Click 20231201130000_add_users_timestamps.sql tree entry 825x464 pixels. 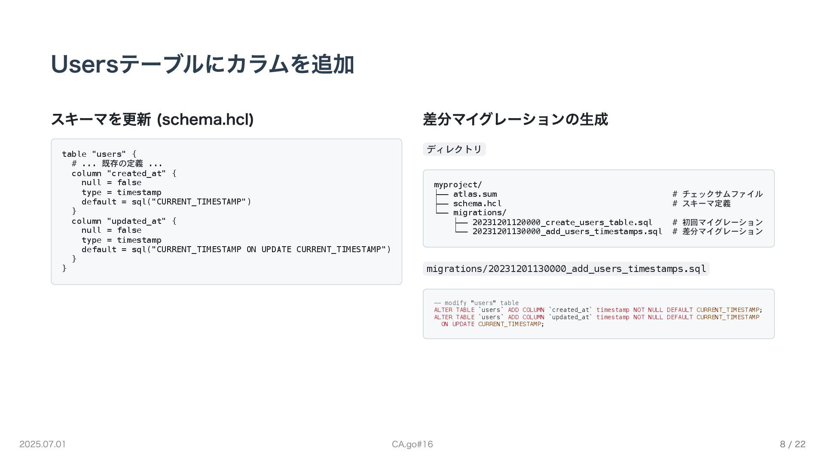coord(567,232)
